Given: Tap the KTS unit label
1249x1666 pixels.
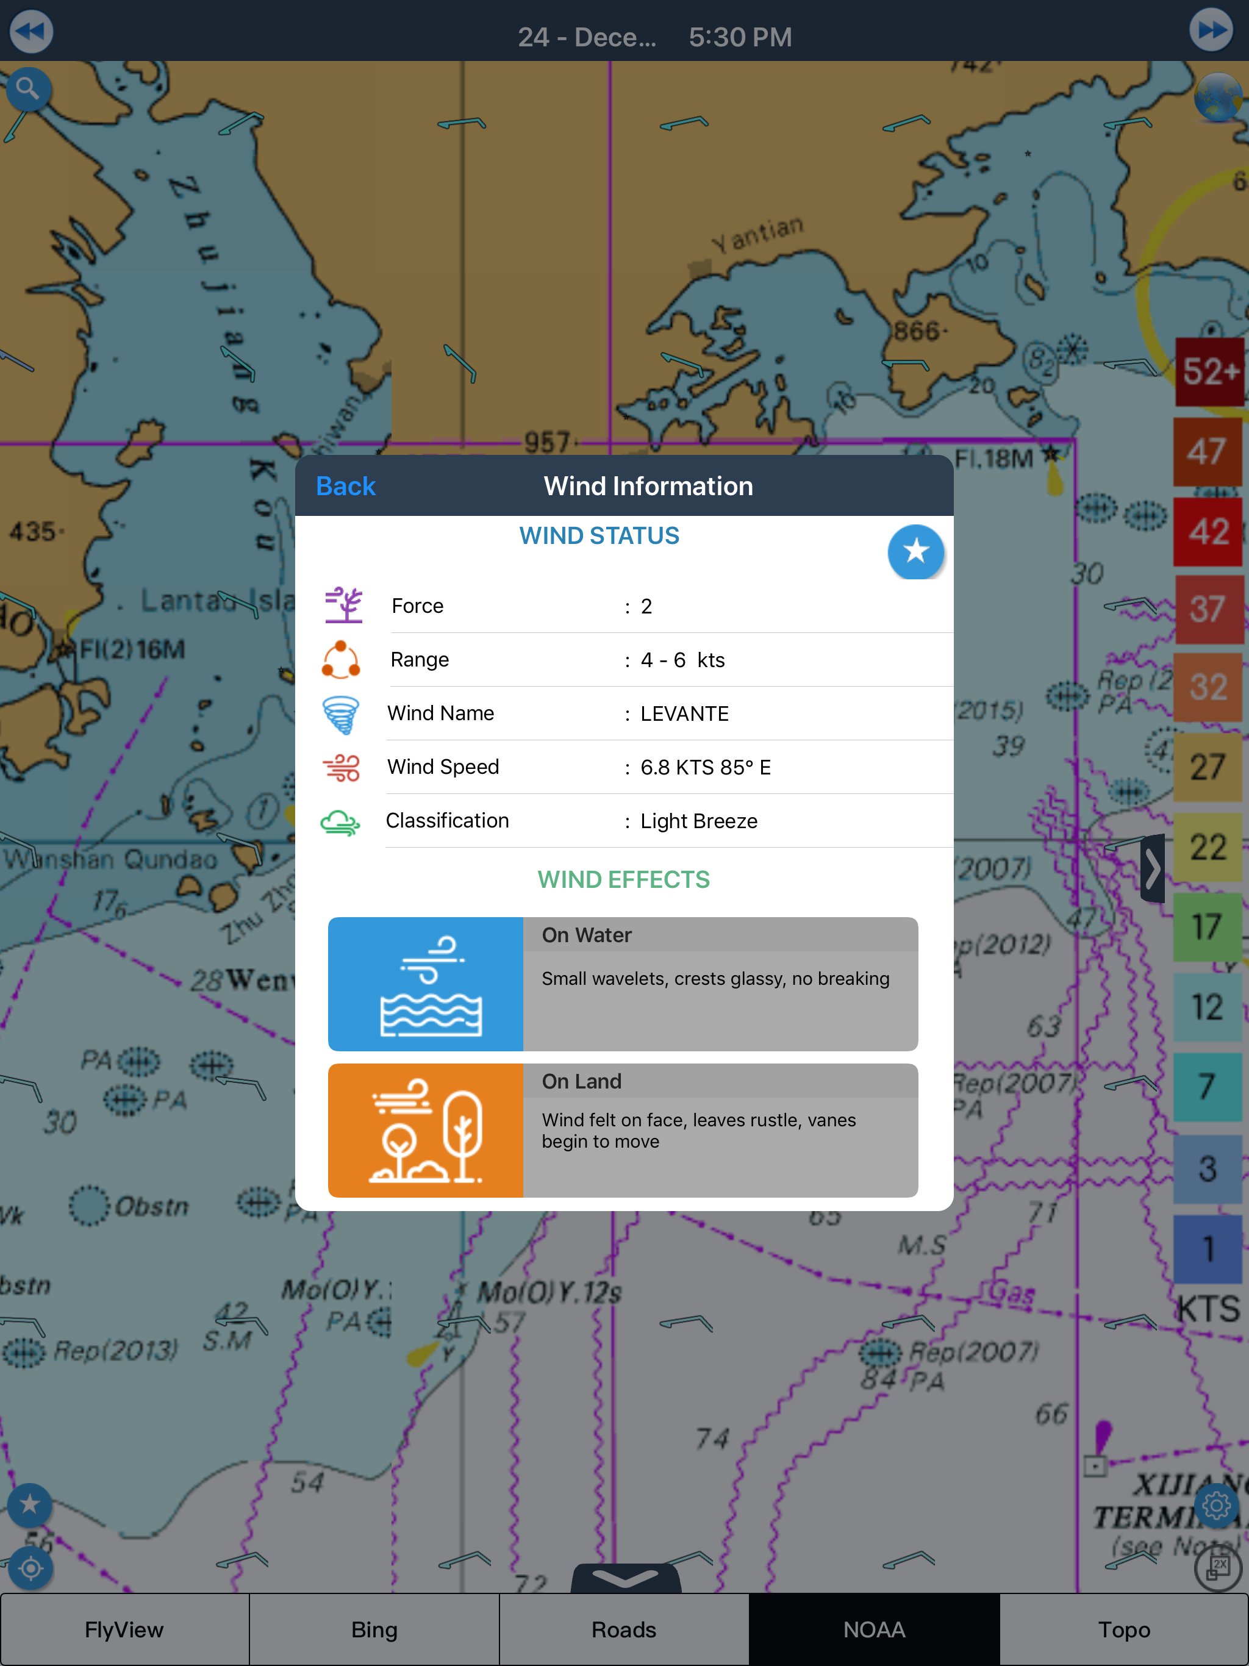Looking at the screenshot, I should 1208,1310.
